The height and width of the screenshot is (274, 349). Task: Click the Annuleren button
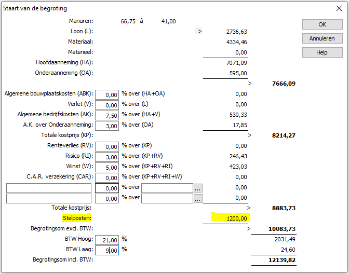323,38
